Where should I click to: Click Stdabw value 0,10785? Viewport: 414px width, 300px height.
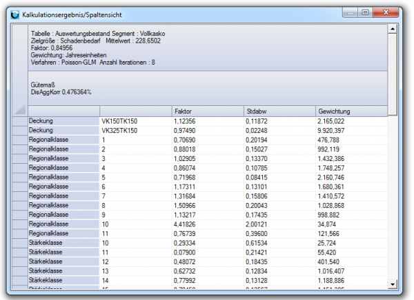click(x=257, y=168)
